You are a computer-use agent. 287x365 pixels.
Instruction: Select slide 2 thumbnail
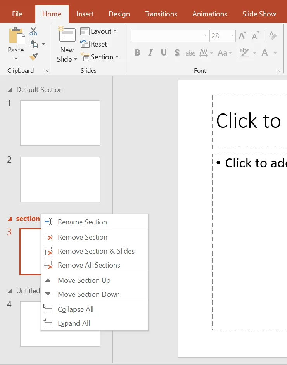(60, 179)
